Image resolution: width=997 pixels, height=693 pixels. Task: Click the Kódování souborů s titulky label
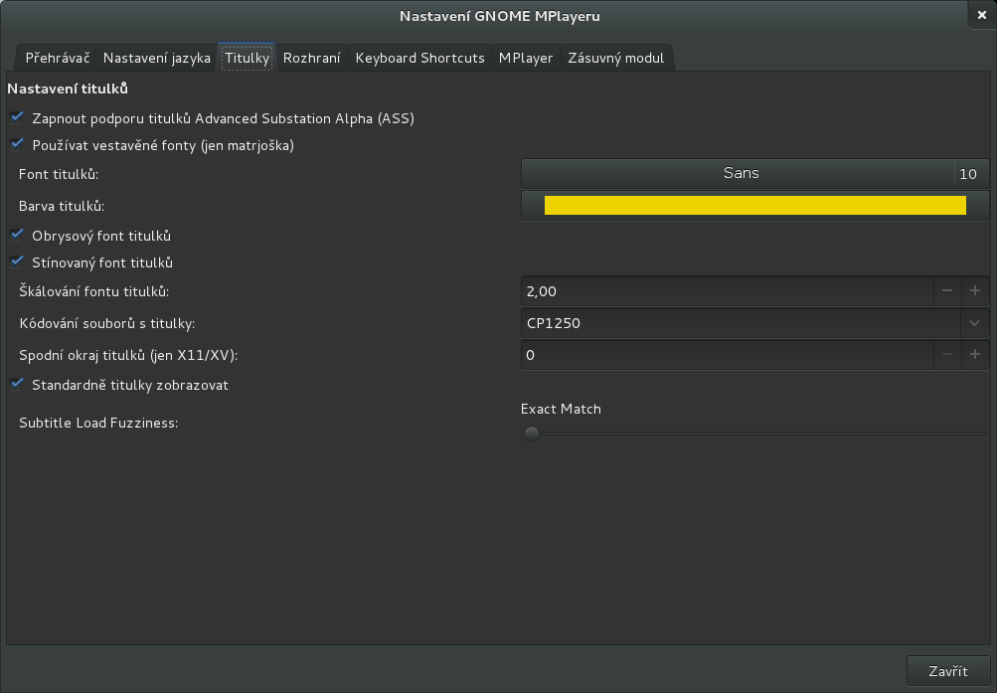[106, 323]
